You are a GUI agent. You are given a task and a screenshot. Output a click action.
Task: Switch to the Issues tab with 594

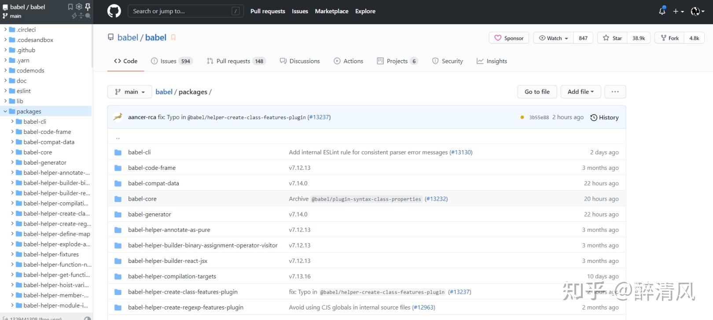pyautogui.click(x=171, y=61)
